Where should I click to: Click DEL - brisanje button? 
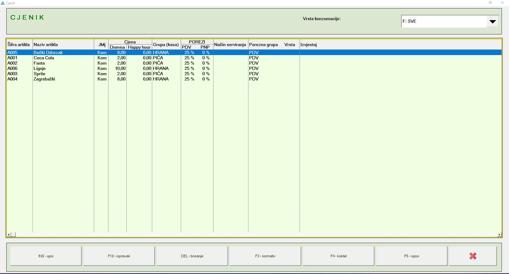pyautogui.click(x=192, y=256)
